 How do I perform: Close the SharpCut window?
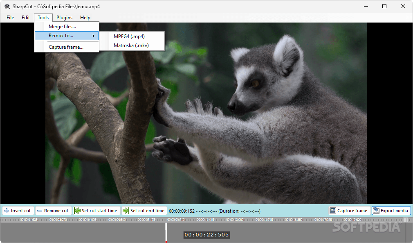point(403,6)
